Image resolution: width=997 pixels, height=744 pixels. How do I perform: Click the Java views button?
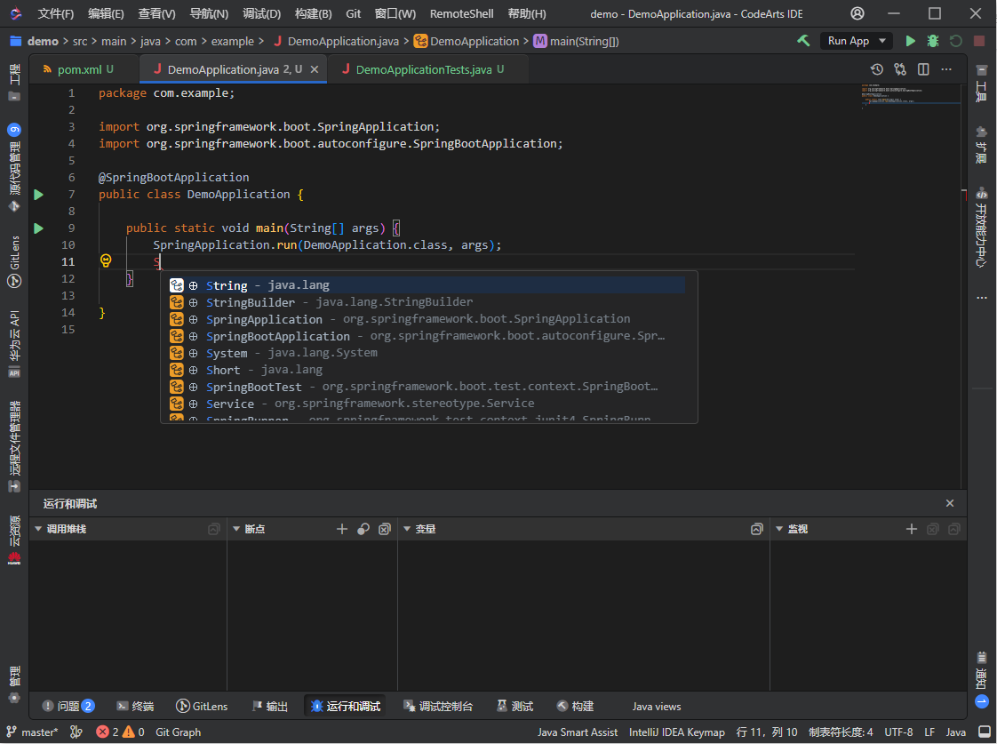pyautogui.click(x=657, y=706)
